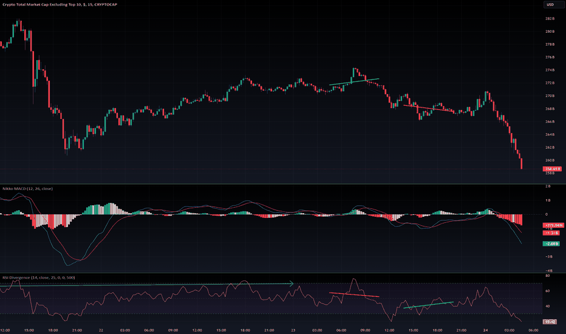Click the RSI current value tag on the axis
Image resolution: width=566 pixels, height=334 pixels.
pyautogui.click(x=550, y=322)
